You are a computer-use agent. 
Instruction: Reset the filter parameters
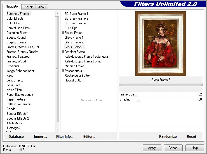pyautogui.click(x=191, y=137)
